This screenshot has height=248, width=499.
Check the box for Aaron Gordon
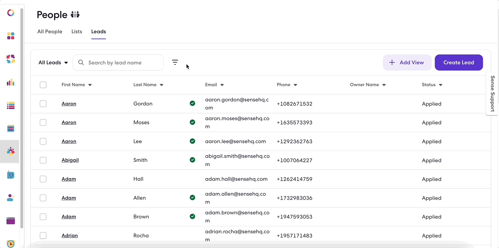click(x=43, y=104)
